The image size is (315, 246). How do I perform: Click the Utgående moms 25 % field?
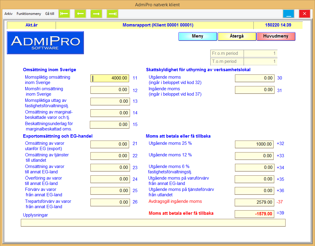click(254, 144)
